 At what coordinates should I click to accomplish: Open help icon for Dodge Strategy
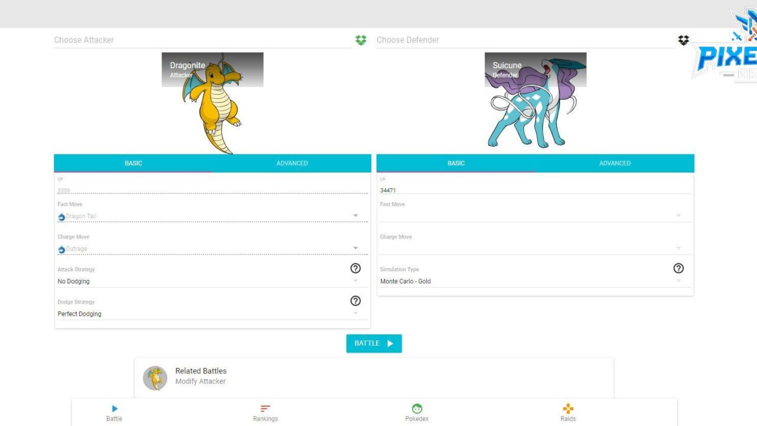click(x=355, y=301)
